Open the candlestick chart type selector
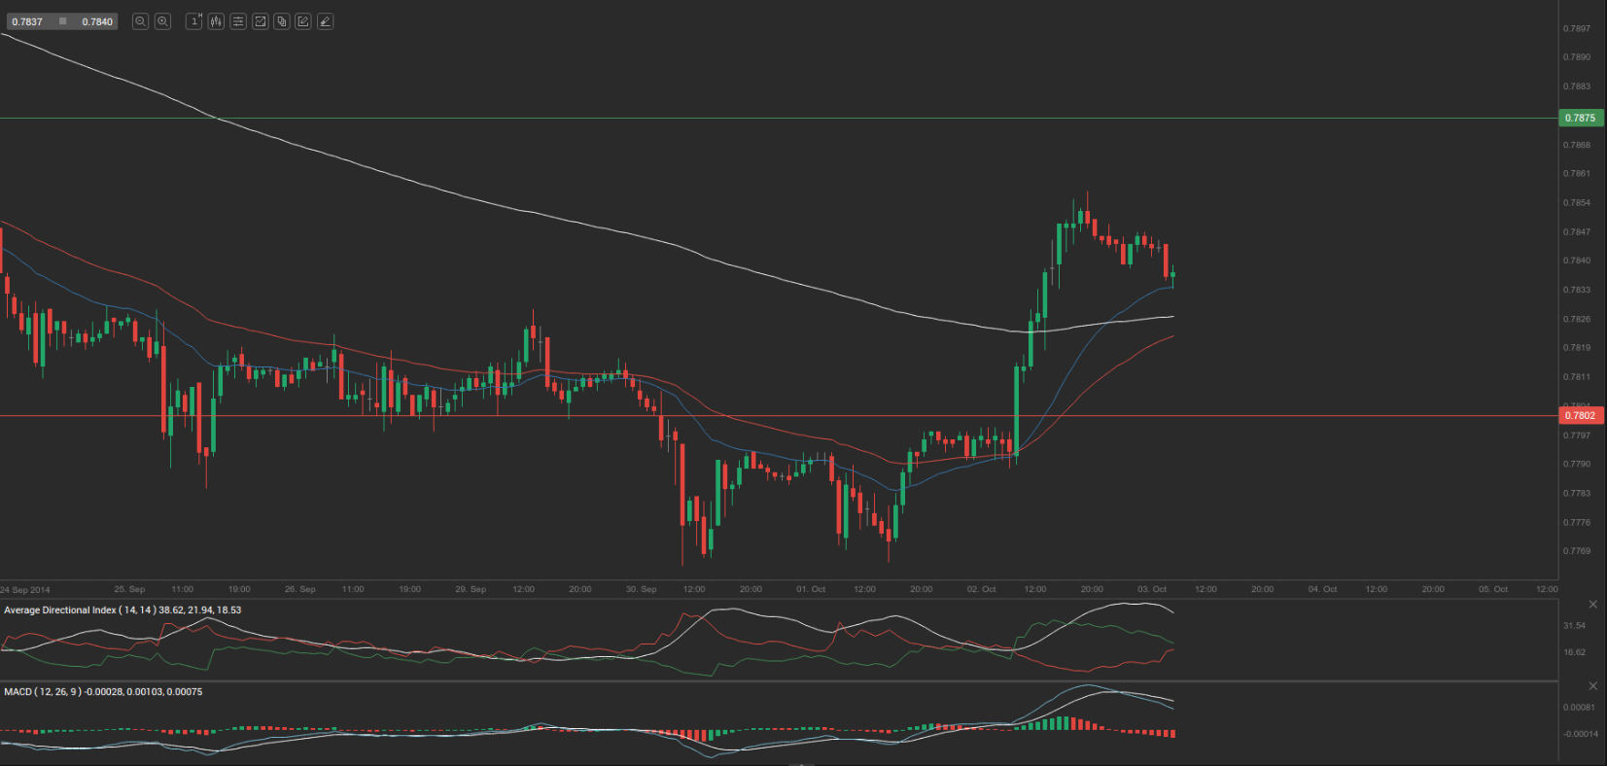 click(216, 21)
